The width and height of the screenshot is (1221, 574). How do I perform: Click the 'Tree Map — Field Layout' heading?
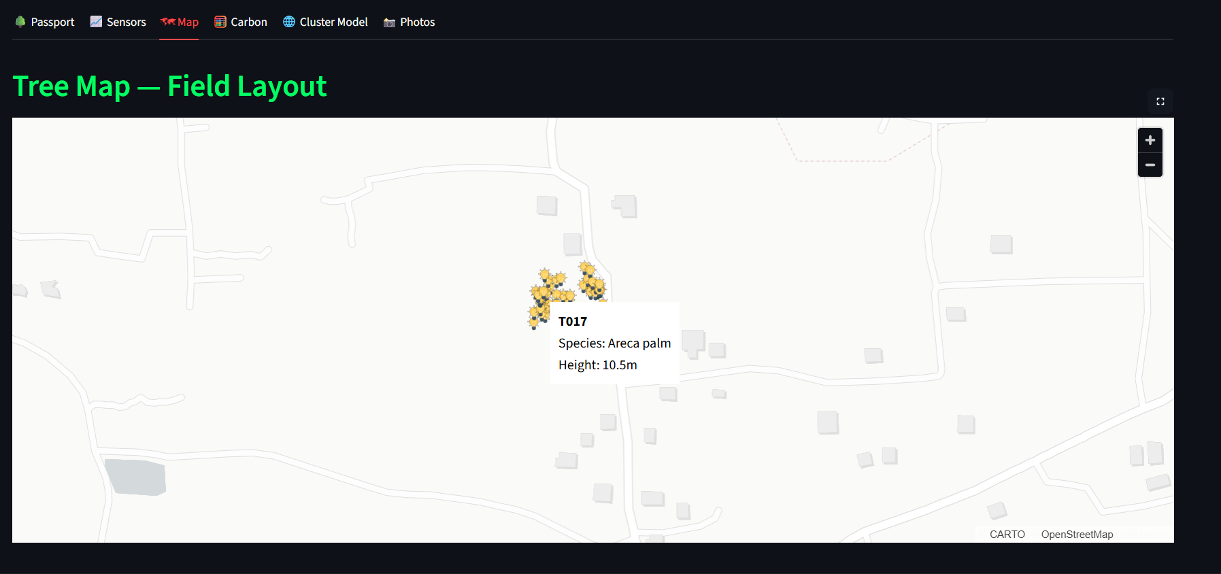coord(170,86)
